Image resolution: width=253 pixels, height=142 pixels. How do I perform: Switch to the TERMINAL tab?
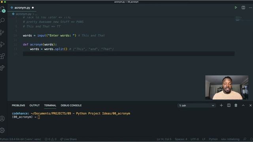[x=50, y=105]
